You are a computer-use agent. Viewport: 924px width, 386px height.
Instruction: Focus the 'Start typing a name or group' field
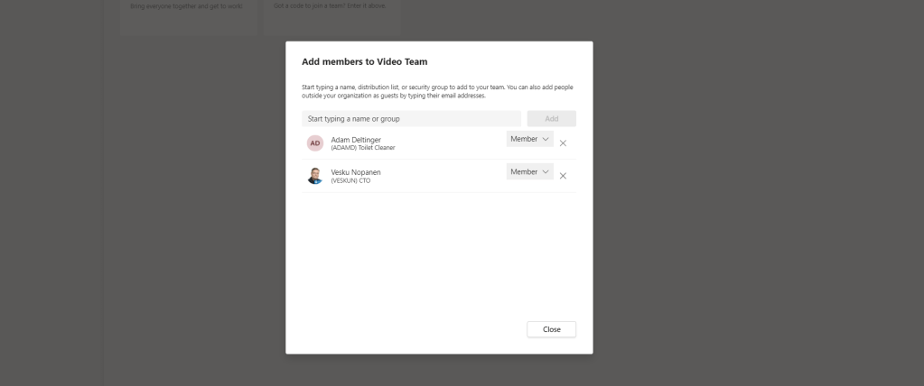pyautogui.click(x=411, y=118)
